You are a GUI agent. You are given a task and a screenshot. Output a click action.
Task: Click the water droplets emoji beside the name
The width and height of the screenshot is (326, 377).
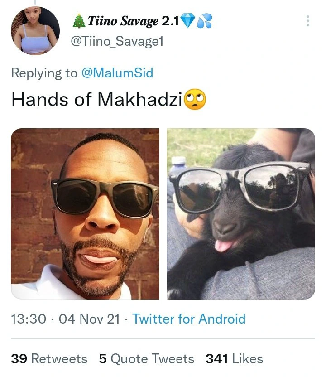tap(204, 21)
